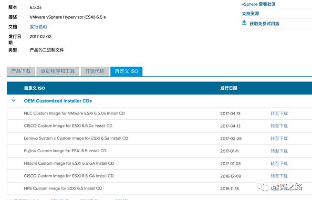Click the 自定义 ISO column header

tap(34, 88)
